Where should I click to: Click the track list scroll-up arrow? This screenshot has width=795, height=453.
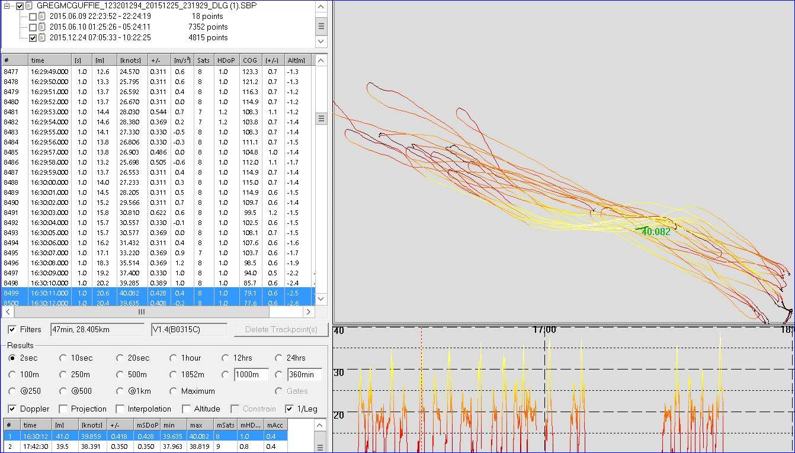pyautogui.click(x=321, y=7)
